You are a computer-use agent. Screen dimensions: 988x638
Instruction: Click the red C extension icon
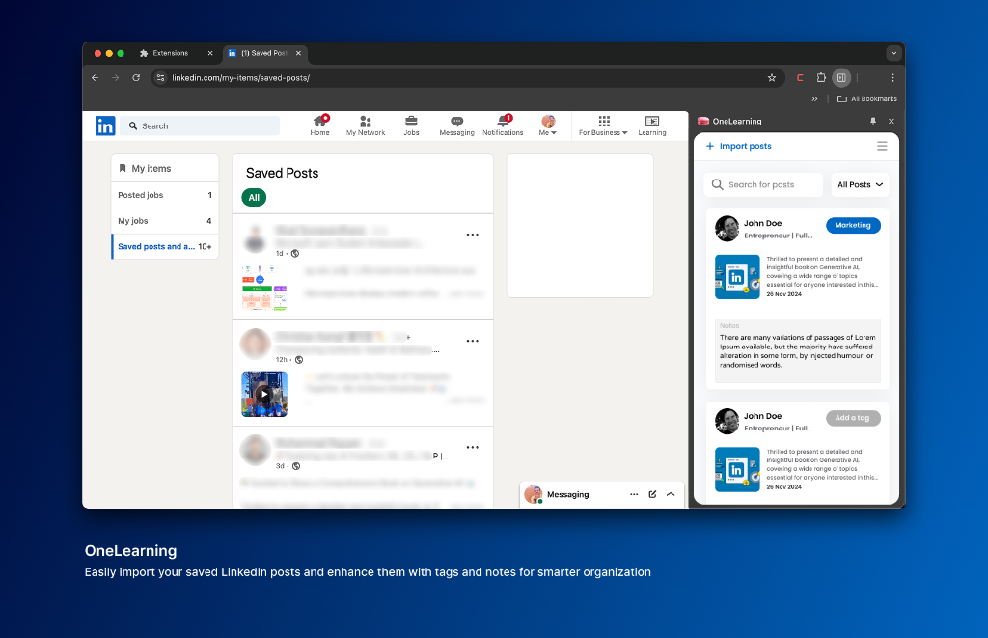[x=800, y=78]
